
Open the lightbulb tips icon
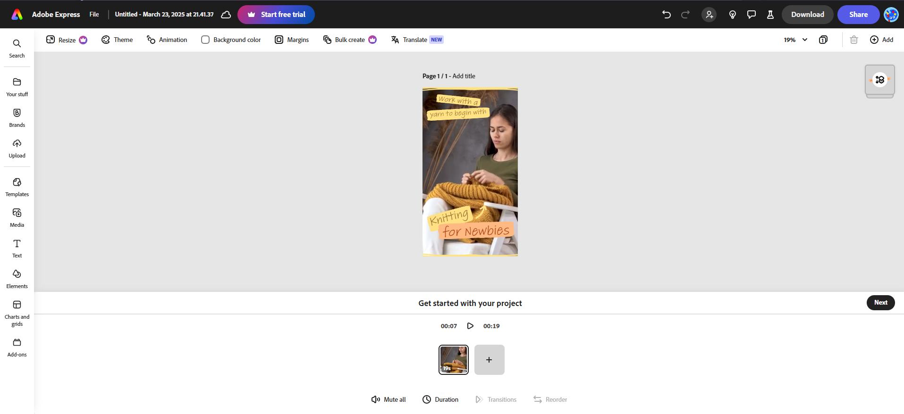click(733, 15)
